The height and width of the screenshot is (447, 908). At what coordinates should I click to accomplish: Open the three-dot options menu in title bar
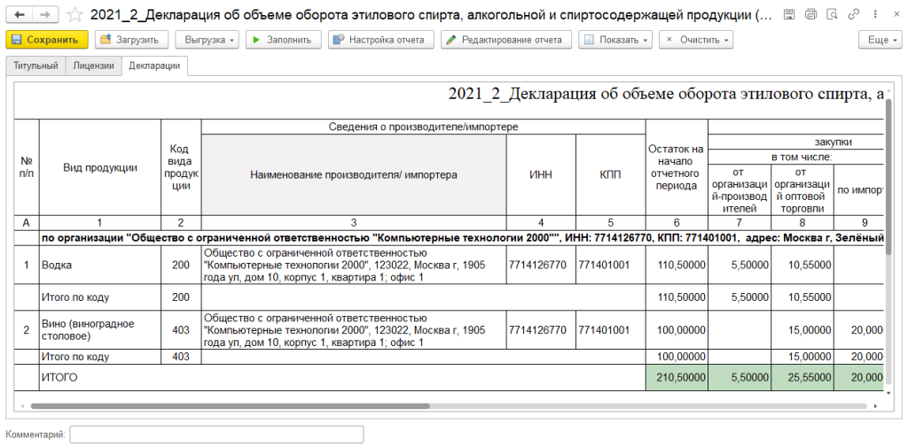coord(873,15)
